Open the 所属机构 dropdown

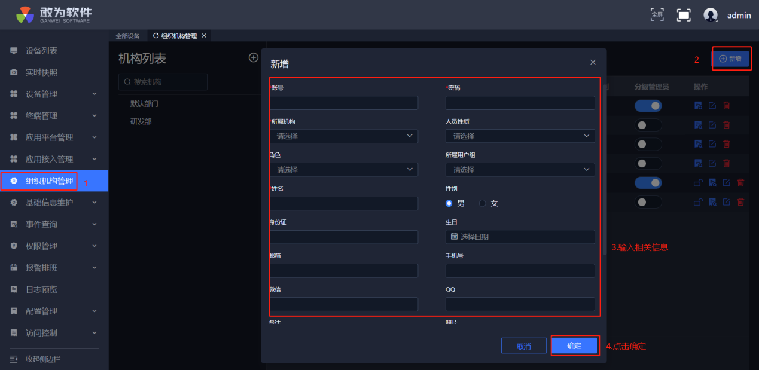344,136
